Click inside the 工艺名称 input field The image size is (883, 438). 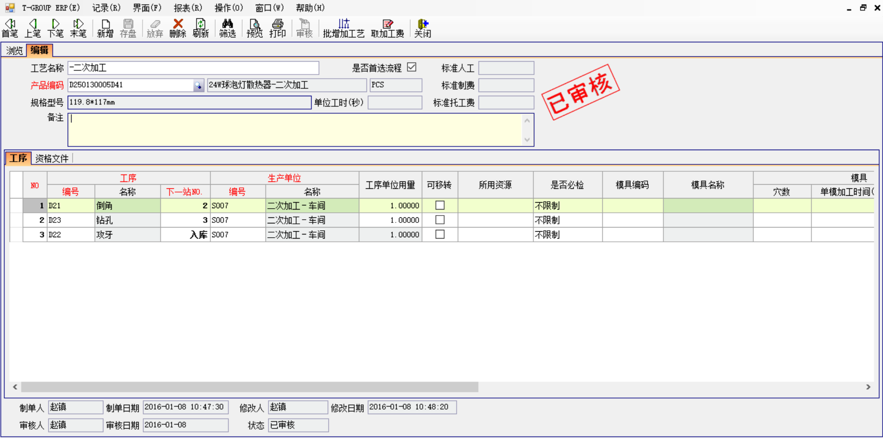pos(194,68)
